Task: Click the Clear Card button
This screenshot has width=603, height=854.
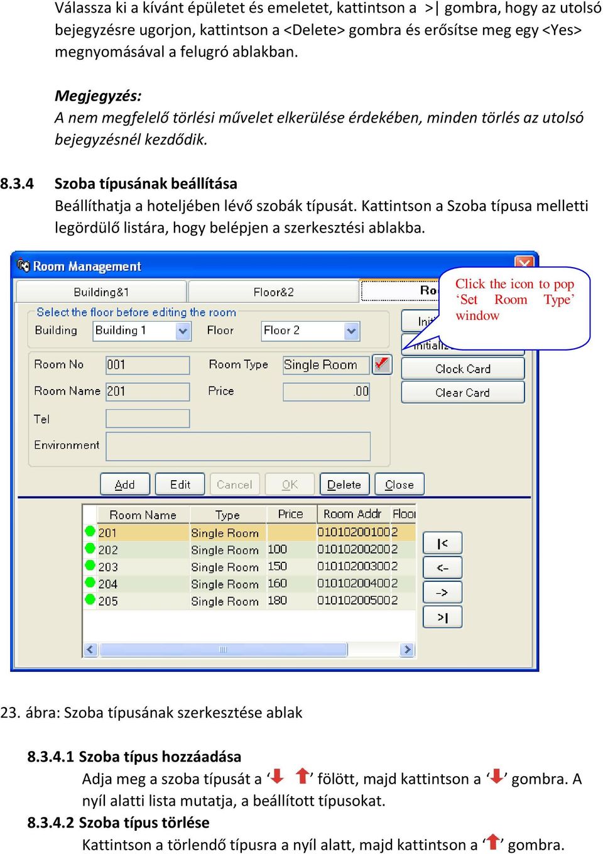Action: point(463,393)
